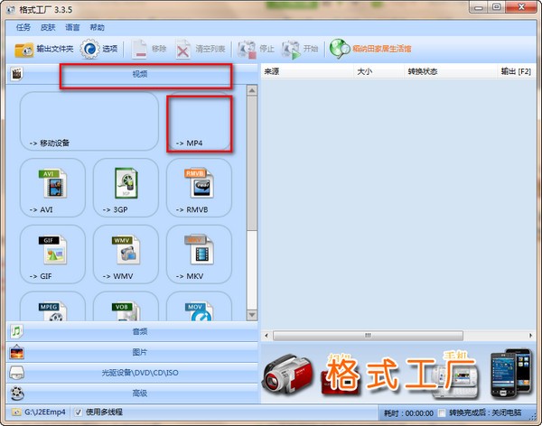
Task: Open the 皮肤 skin menu
Action: tap(48, 27)
